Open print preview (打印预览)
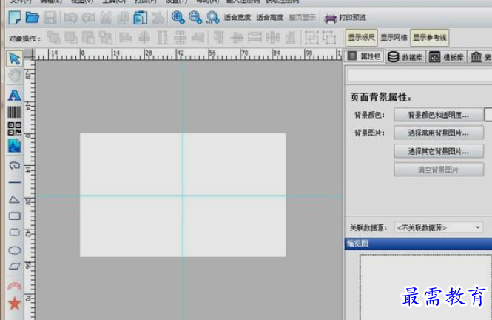Viewport: 492px width, 320px height. pos(346,18)
